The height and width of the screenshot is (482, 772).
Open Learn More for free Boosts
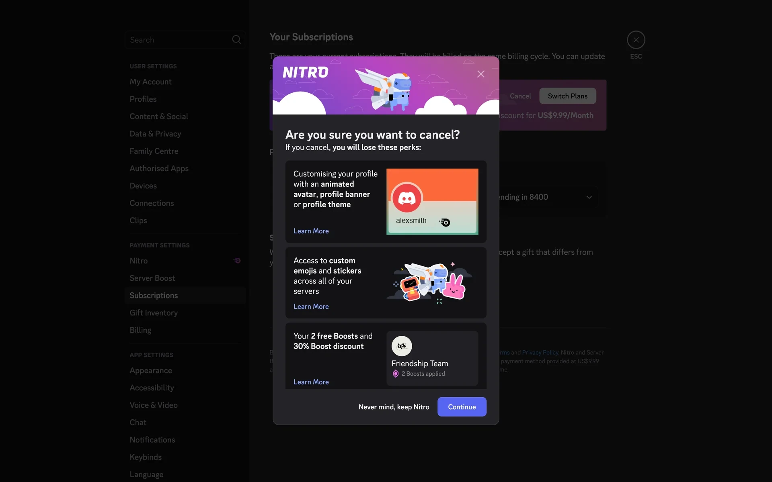click(x=311, y=382)
